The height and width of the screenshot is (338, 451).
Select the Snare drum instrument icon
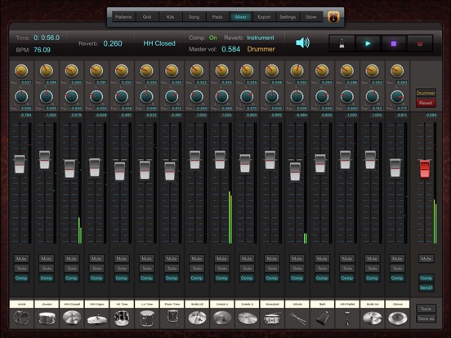[47, 318]
